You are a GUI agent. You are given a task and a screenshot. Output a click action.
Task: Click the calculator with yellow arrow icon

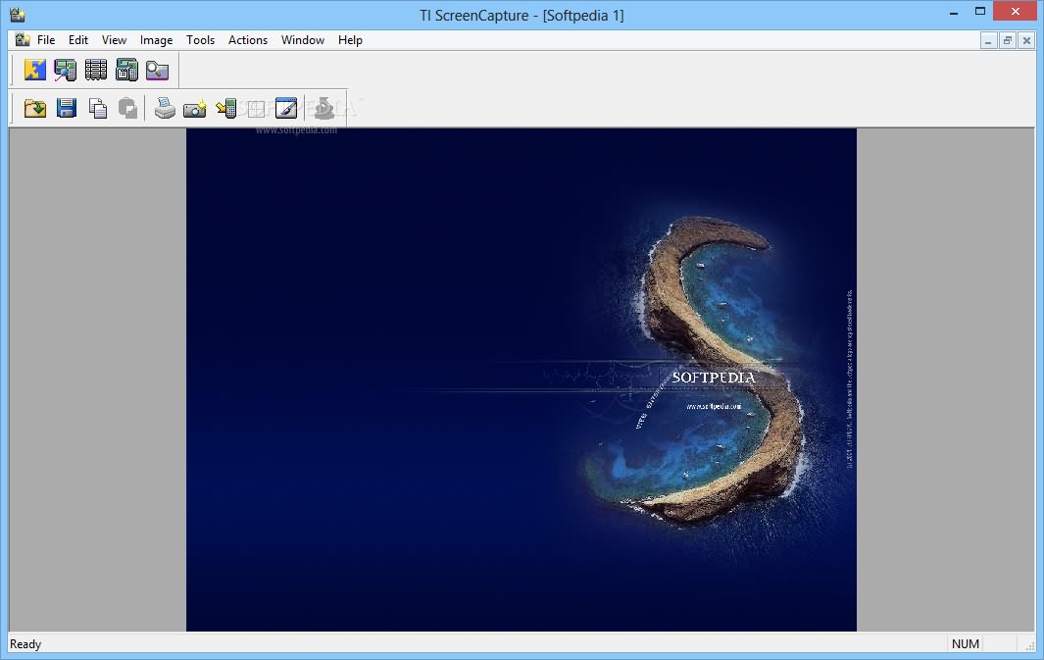tap(225, 108)
